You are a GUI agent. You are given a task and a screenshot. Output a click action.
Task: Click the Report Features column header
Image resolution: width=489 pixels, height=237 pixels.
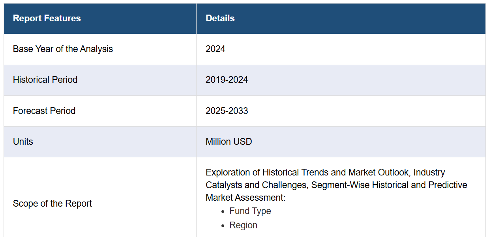[x=47, y=19]
